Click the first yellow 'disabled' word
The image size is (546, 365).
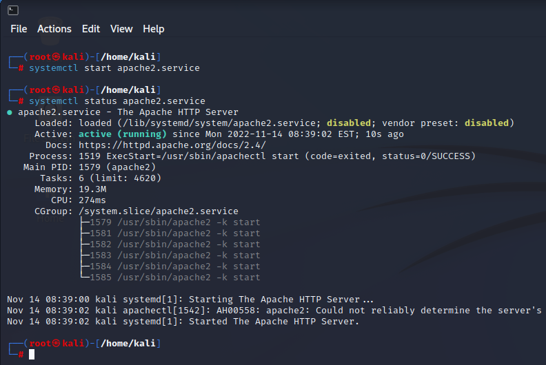click(x=349, y=123)
